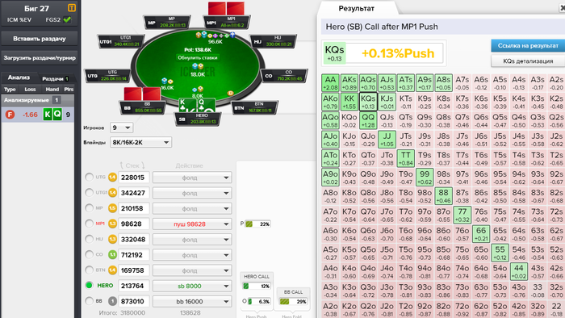Select the UTG radio button
Image resolution: width=565 pixels, height=318 pixels.
[89, 178]
